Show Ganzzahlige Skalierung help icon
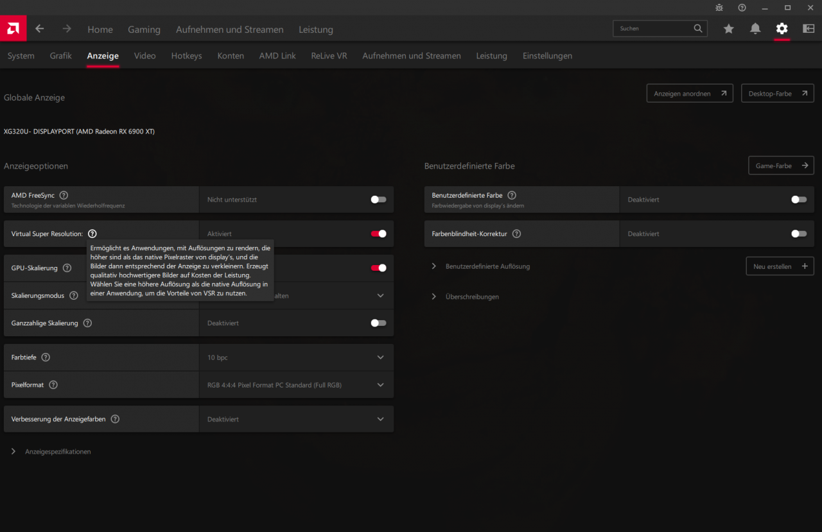822x532 pixels. click(87, 323)
